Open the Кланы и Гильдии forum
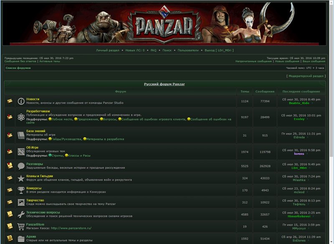The width and height of the screenshot is (334, 244). tap(40, 176)
